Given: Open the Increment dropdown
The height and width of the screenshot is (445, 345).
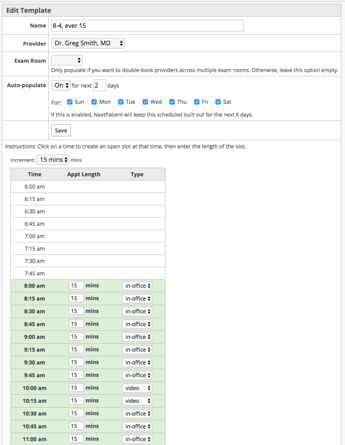Looking at the screenshot, I should (x=52, y=160).
